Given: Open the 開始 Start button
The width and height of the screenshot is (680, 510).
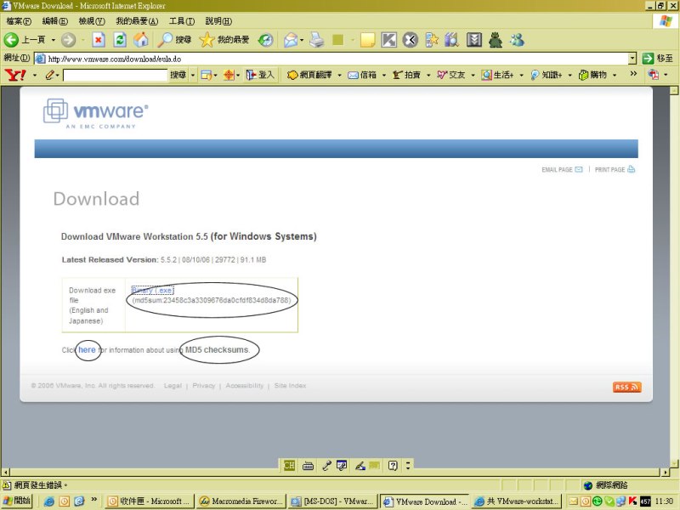Looking at the screenshot, I should (16, 501).
